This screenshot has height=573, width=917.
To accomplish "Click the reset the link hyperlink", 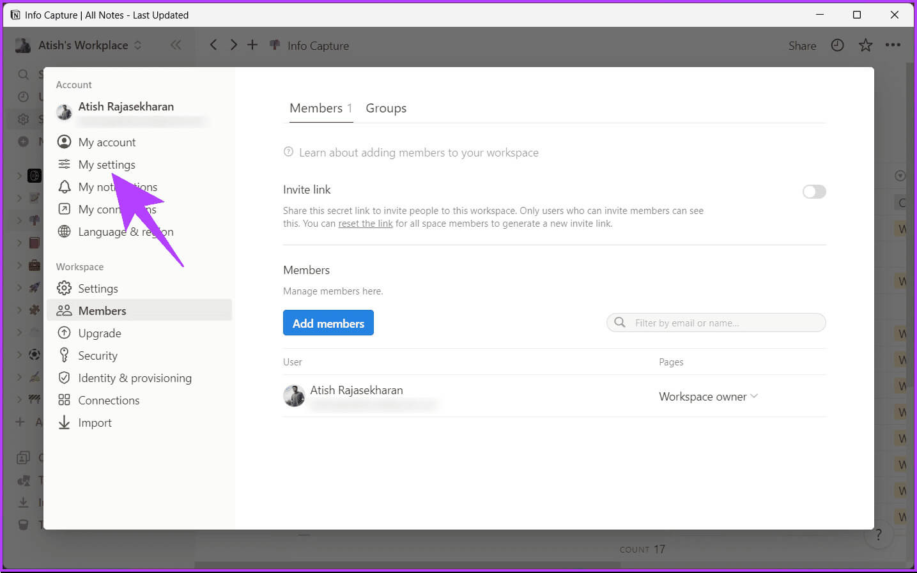I will (x=366, y=224).
